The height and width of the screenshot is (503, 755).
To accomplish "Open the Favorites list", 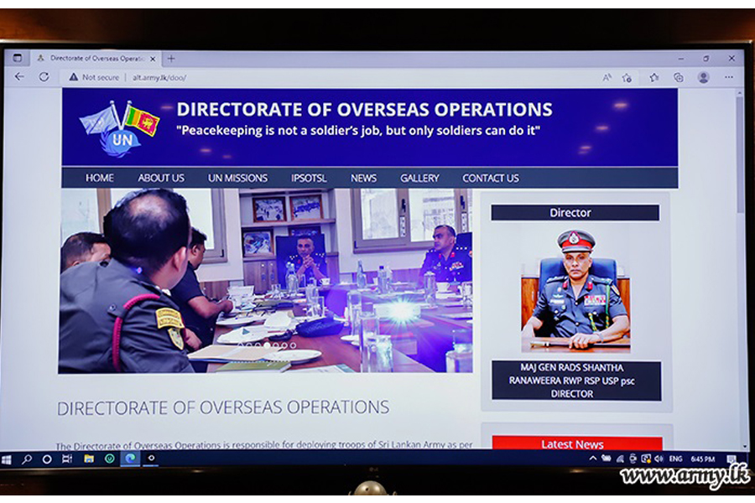I will 653,77.
